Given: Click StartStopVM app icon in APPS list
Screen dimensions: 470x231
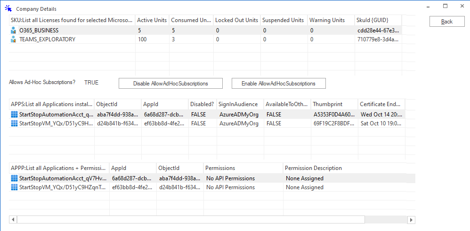Looking at the screenshot, I should tap(14, 123).
